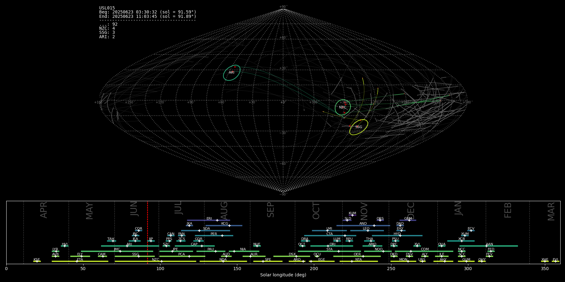565x282 pixels.
Task: Click the KCG shower label in timeline
Action: point(225,224)
